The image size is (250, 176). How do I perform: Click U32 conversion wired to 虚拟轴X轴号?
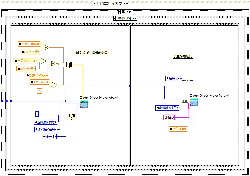(185, 101)
